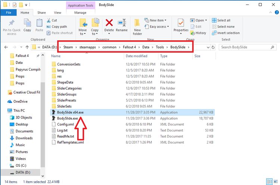Open the File menu tab
The image size is (280, 185).
click(9, 12)
